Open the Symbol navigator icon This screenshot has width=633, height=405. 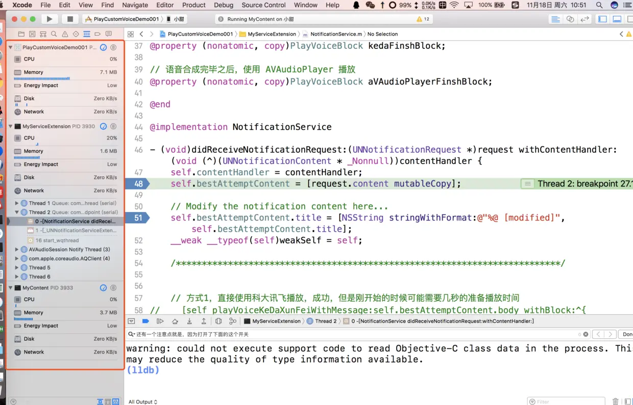pyautogui.click(x=43, y=34)
